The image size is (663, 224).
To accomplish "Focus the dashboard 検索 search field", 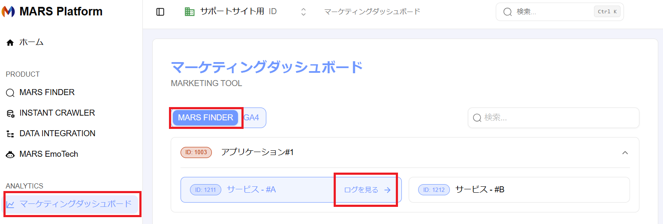I will [x=553, y=118].
